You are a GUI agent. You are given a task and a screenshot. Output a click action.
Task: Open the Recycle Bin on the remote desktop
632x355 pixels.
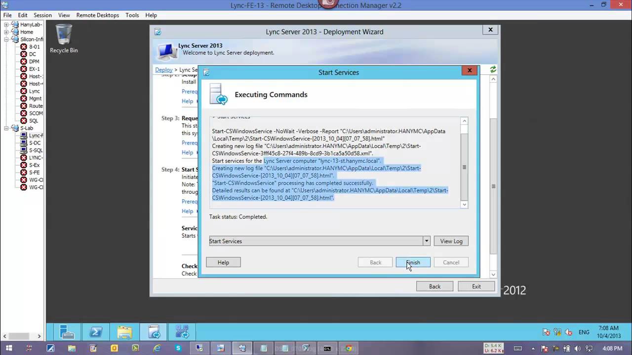64,38
